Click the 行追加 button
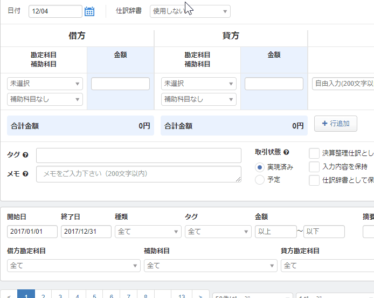 335,124
